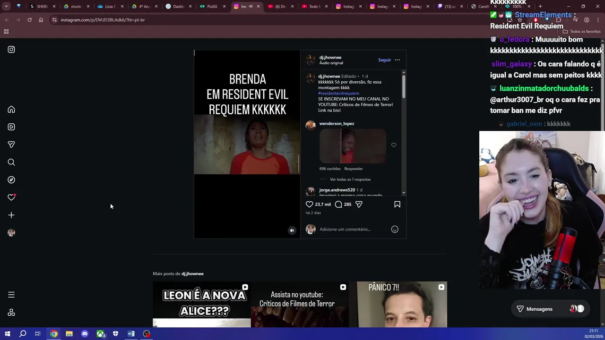605x340 pixels.
Task: Open Word from taskbar
Action: (x=131, y=334)
